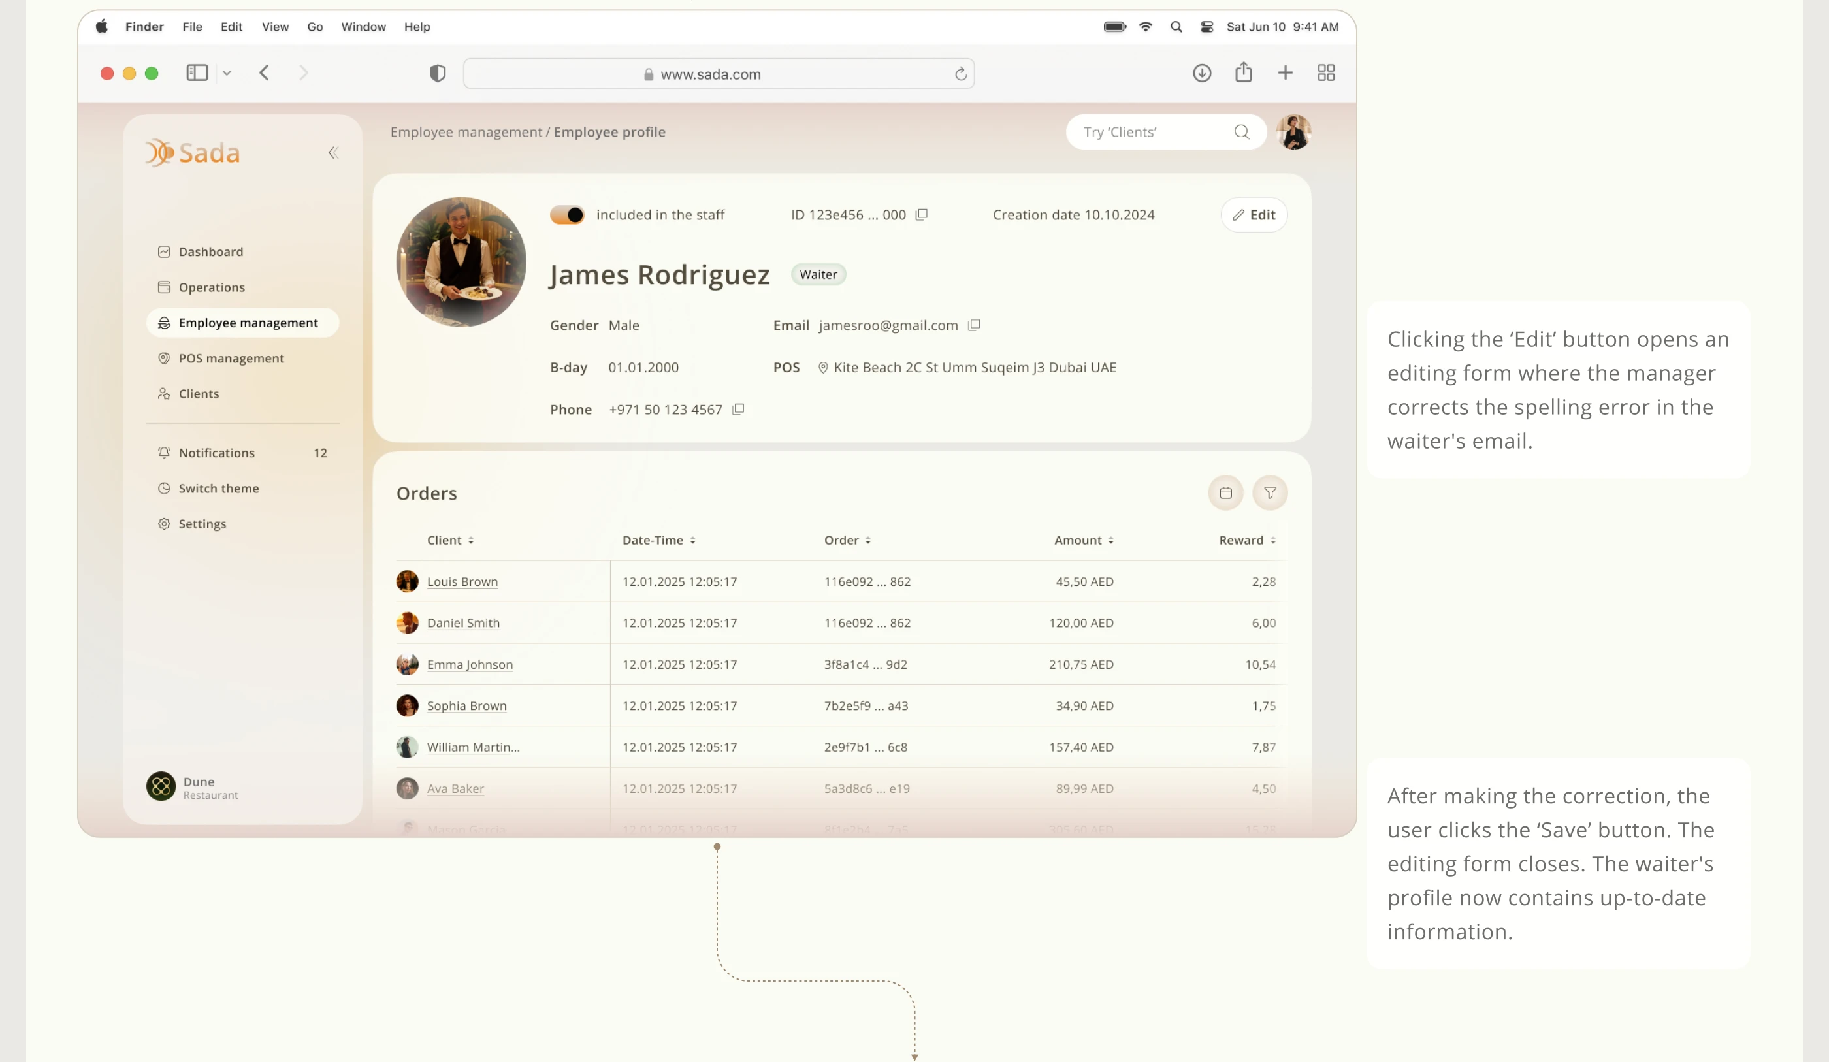This screenshot has width=1829, height=1062.
Task: Open the Orders filter icon
Action: click(x=1270, y=493)
